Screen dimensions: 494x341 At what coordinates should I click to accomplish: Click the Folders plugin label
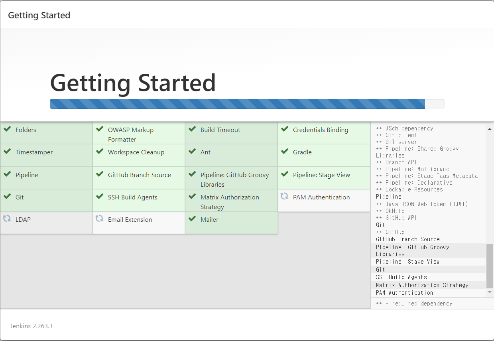(x=26, y=130)
